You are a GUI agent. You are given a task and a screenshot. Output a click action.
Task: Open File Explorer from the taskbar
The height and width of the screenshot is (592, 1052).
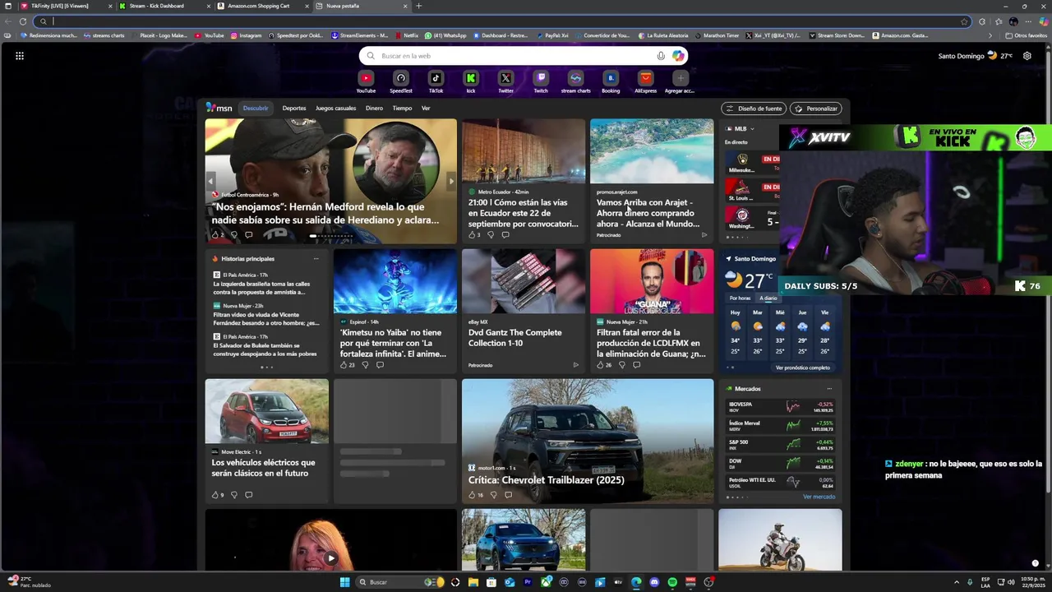[x=473, y=582]
